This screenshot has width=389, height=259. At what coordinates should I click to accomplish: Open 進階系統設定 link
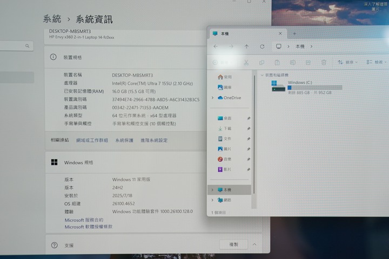154,141
